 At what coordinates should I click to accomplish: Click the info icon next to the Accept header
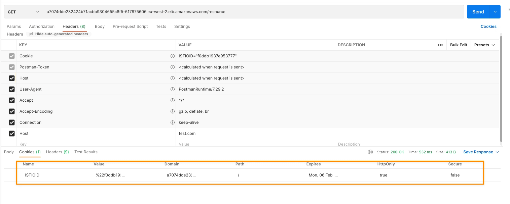[x=172, y=100]
